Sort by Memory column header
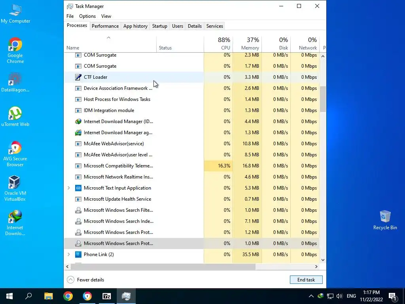Screen dimensions: 405x304 247,44
